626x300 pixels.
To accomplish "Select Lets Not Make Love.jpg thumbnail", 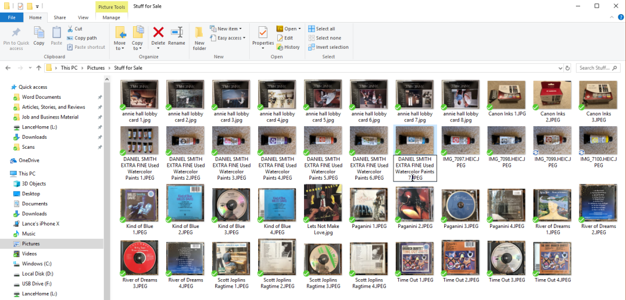I will (x=323, y=204).
